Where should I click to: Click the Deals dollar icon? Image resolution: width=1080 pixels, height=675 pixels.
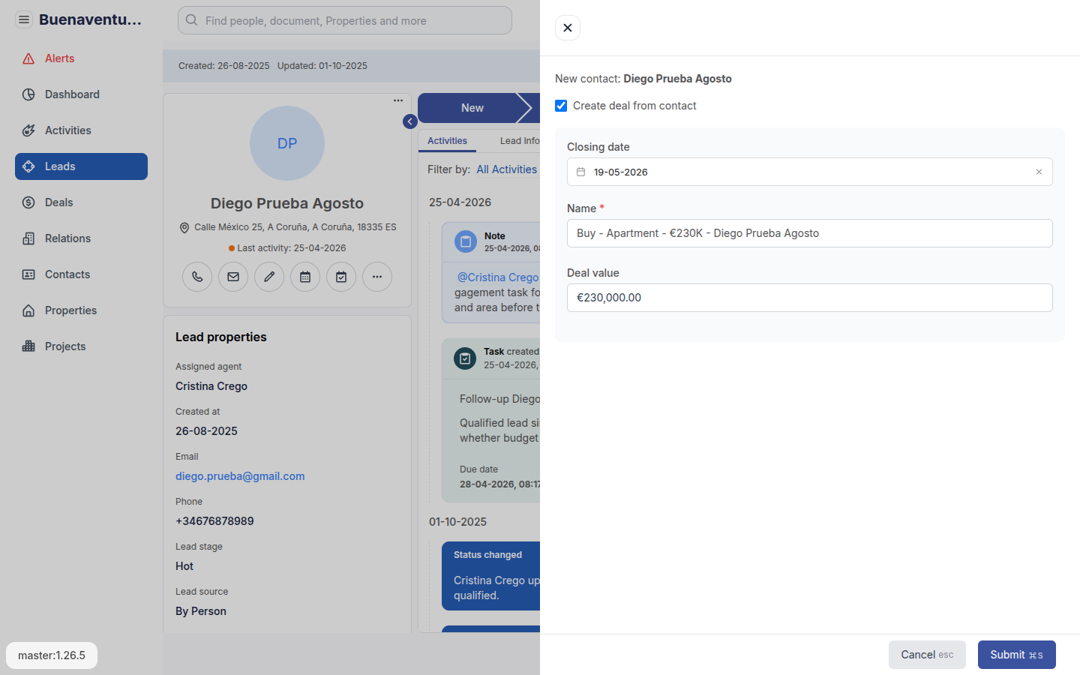point(28,202)
